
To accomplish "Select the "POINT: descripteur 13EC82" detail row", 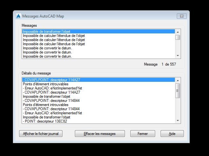I will pos(99,121).
